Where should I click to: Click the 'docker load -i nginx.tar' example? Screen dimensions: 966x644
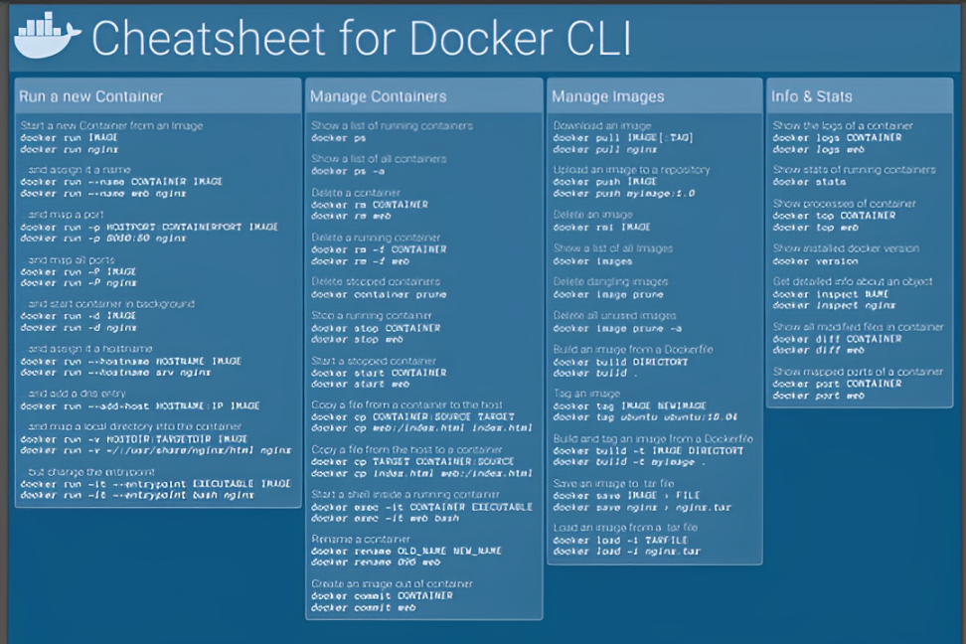(x=626, y=552)
